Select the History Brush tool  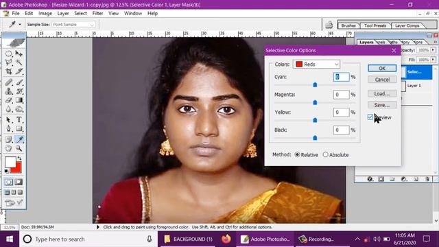pyautogui.click(x=19, y=91)
